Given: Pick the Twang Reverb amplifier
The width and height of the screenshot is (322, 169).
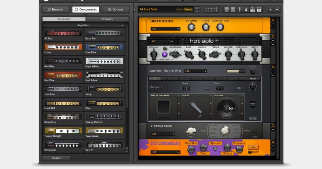Looking at the screenshot, I should point(104,118).
